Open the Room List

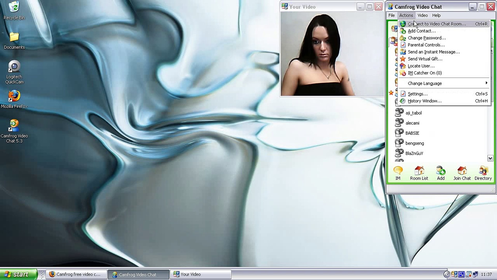pyautogui.click(x=419, y=172)
